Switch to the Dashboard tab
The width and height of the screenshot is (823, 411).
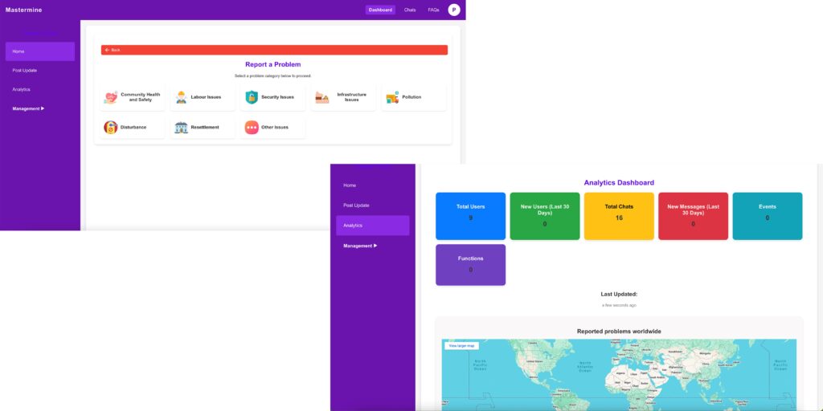[x=380, y=10]
